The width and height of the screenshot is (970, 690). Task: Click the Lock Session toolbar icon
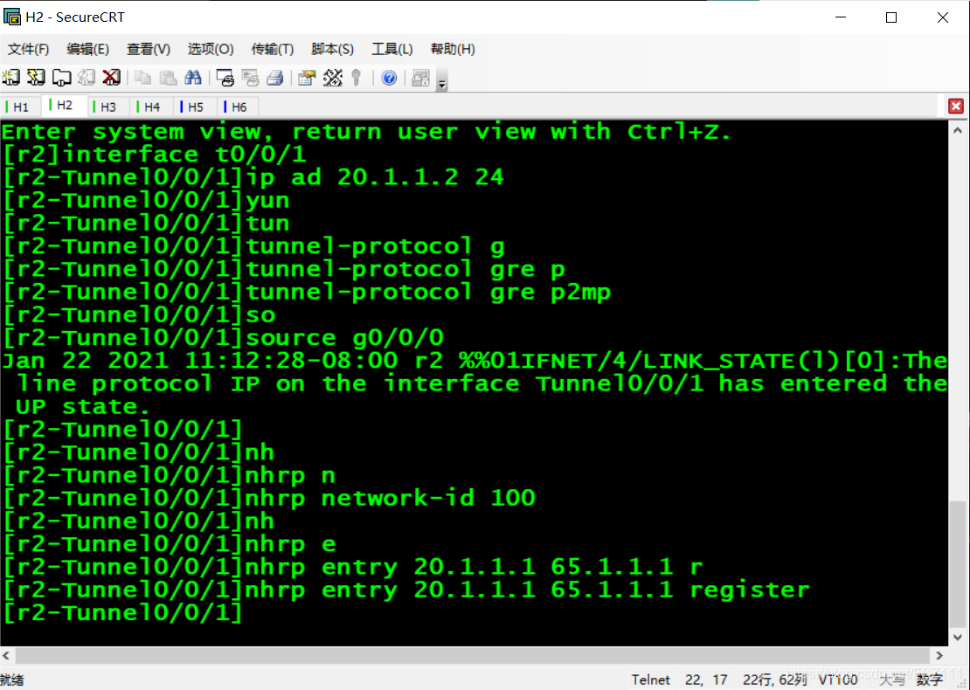(x=420, y=77)
